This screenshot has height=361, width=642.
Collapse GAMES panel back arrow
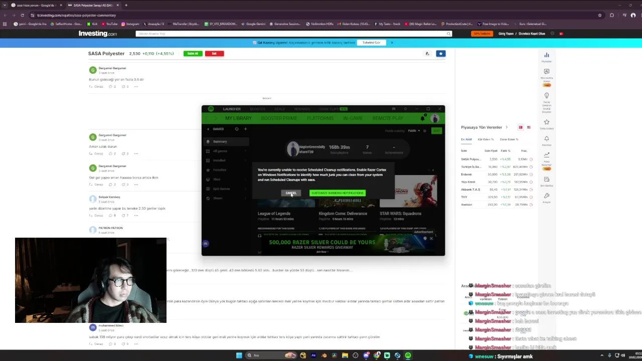coord(208,129)
